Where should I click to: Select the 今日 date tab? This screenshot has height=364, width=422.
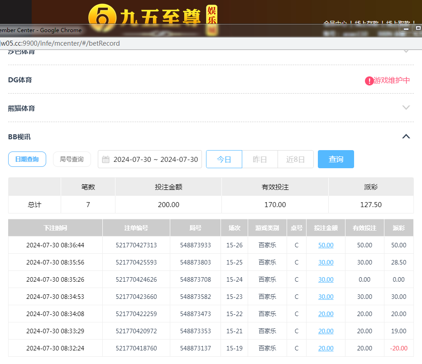(x=224, y=159)
